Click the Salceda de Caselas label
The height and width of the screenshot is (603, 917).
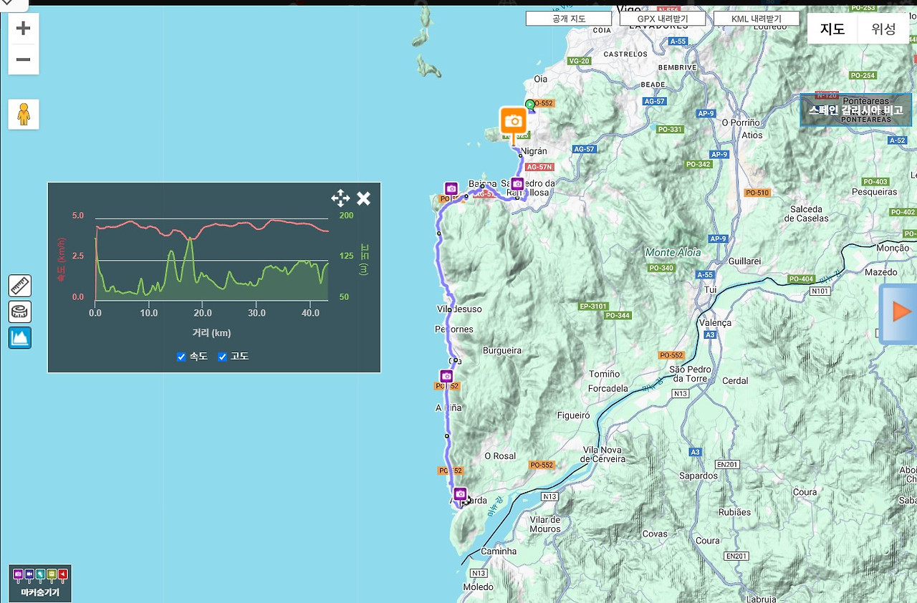(806, 214)
